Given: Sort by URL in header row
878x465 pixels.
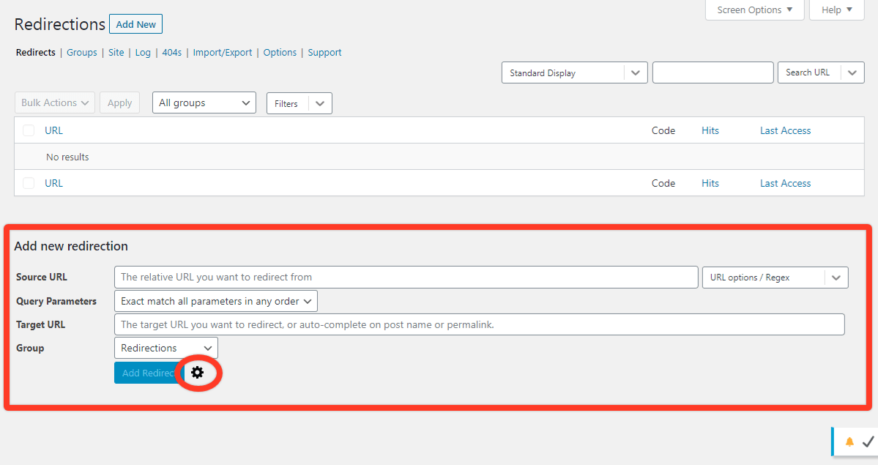Looking at the screenshot, I should (x=53, y=130).
